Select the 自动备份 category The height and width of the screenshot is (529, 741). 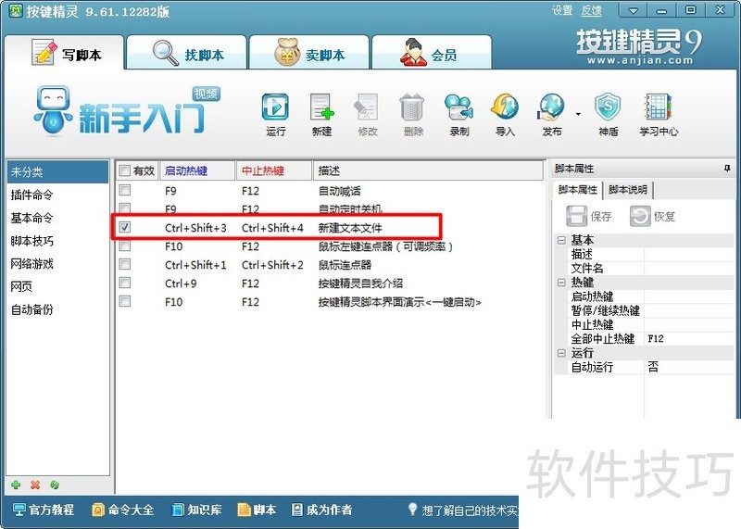click(x=57, y=309)
